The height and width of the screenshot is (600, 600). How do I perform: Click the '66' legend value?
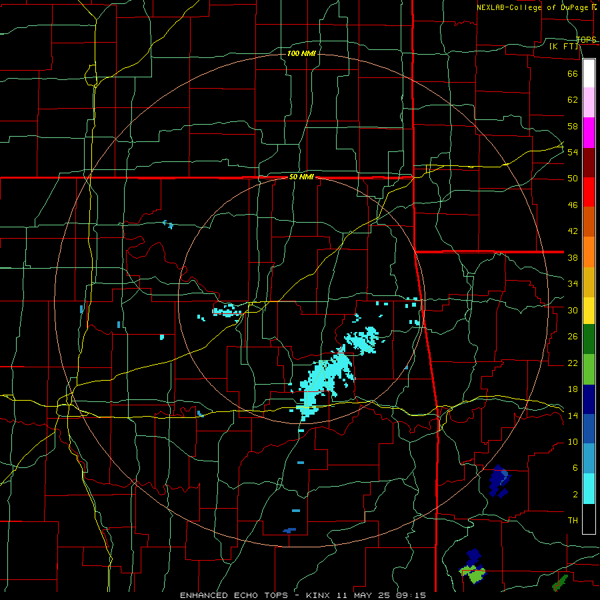[573, 73]
